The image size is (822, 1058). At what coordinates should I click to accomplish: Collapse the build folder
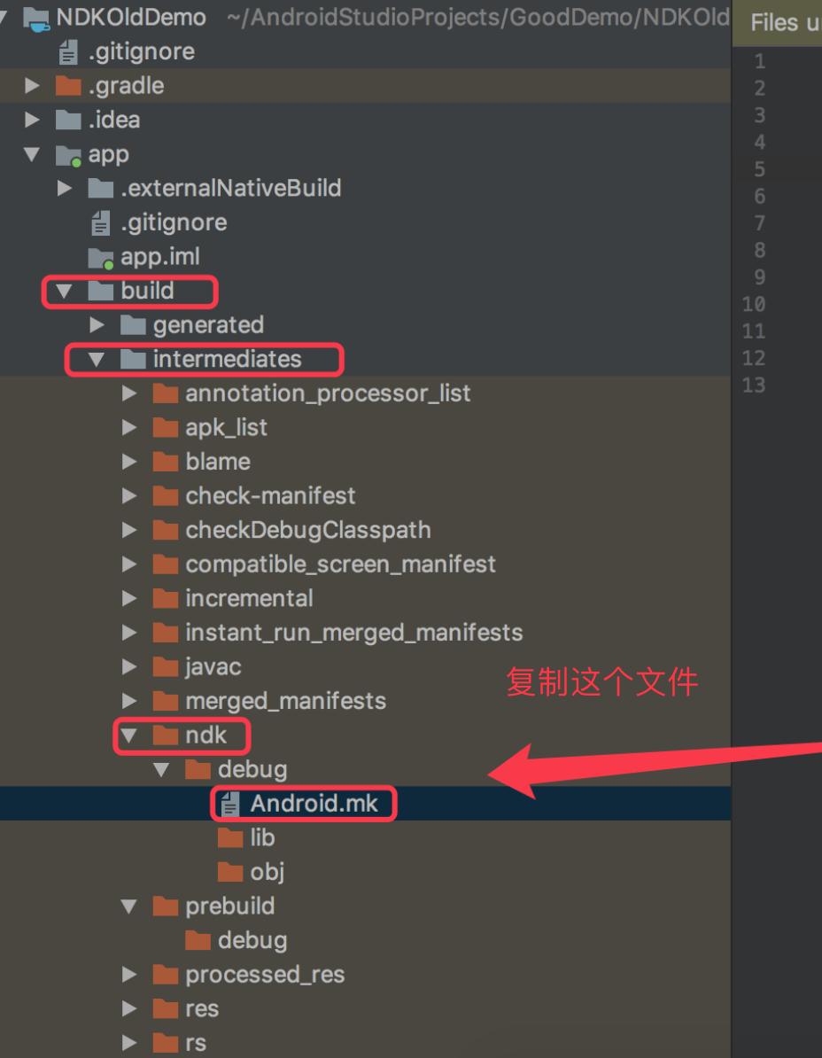66,291
